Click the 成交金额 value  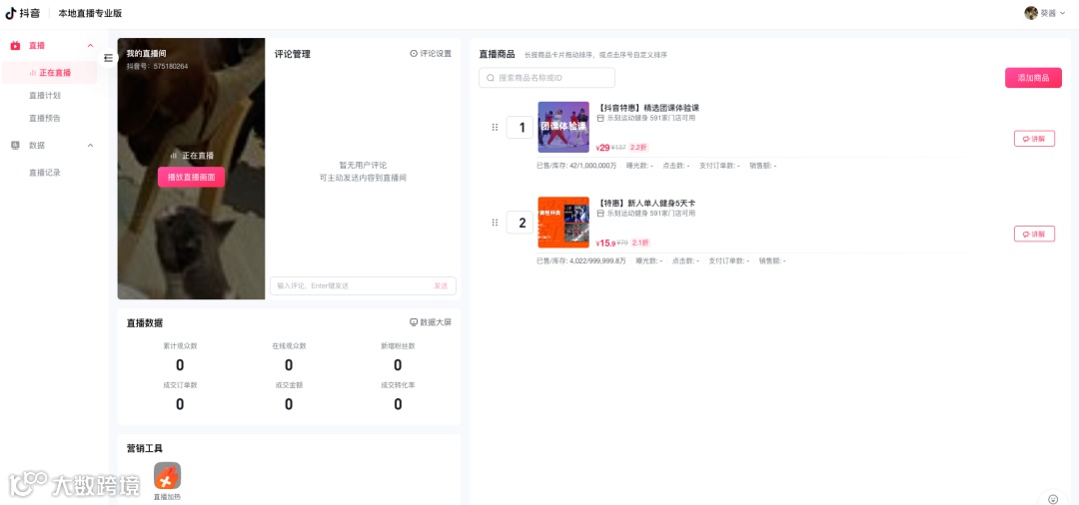[x=289, y=404]
